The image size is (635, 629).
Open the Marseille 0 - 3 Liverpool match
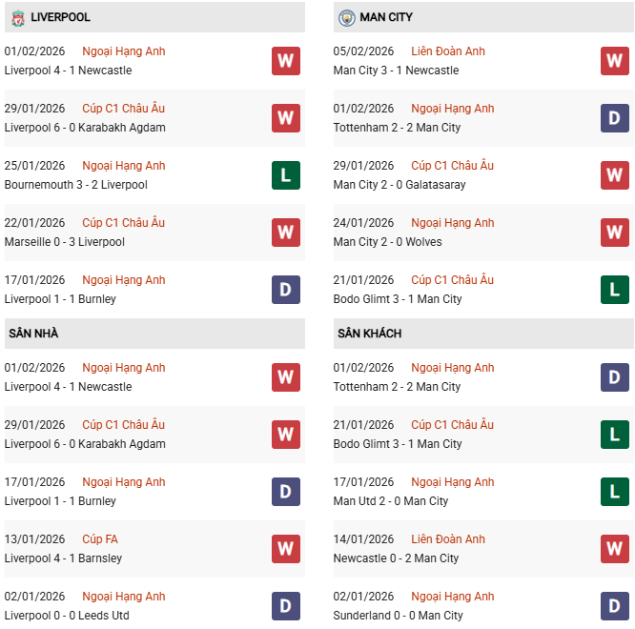64,242
